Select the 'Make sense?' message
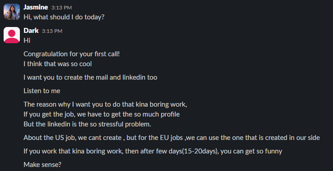 click(x=42, y=164)
